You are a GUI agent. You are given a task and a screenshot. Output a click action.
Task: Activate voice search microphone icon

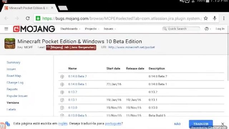215,18
